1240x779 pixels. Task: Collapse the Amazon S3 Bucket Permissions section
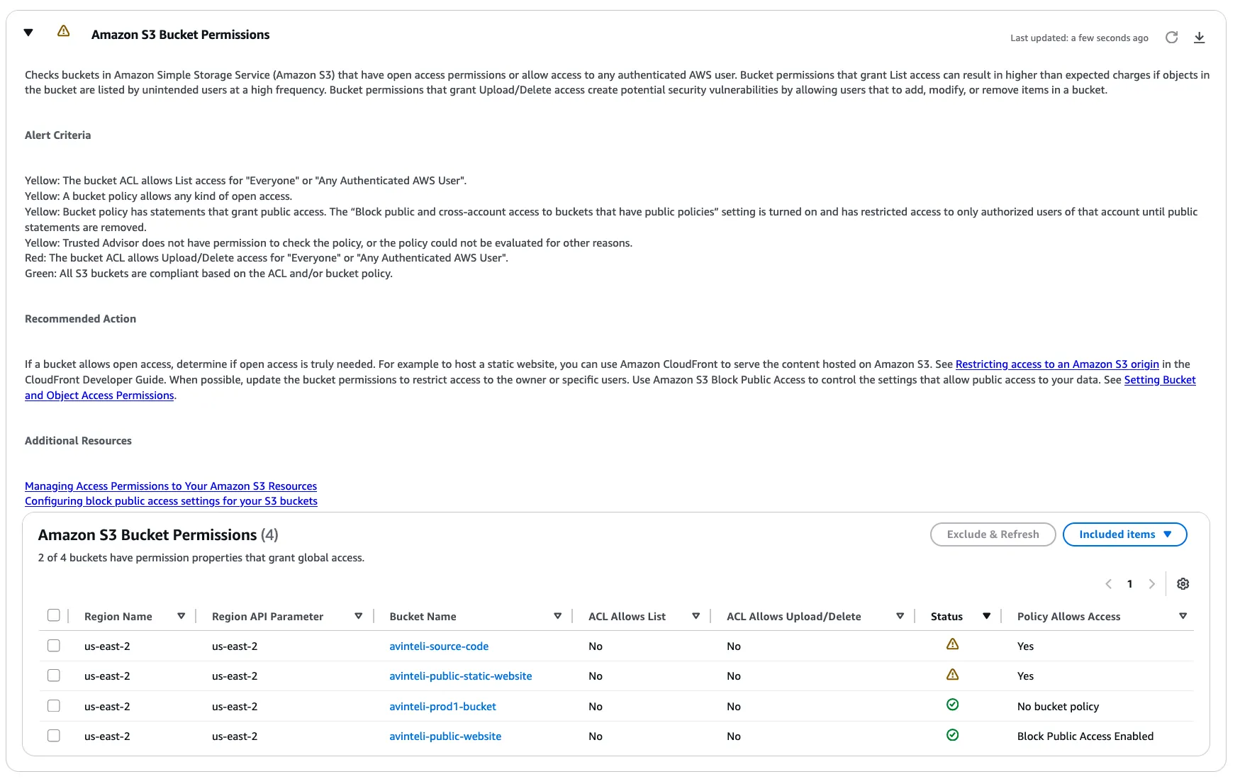pos(28,33)
